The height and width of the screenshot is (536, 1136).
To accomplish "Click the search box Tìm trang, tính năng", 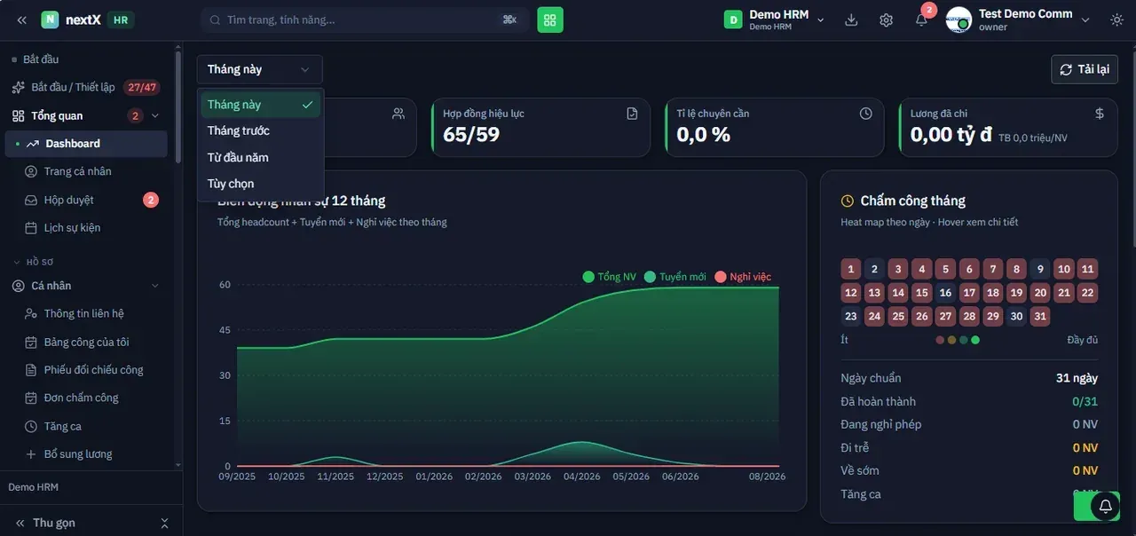I will click(365, 20).
